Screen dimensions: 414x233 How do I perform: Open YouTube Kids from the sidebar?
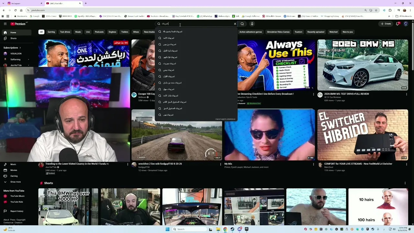click(x=16, y=202)
